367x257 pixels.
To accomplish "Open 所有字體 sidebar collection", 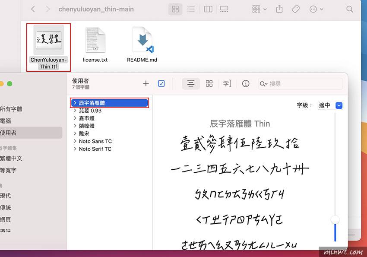I will (11, 109).
